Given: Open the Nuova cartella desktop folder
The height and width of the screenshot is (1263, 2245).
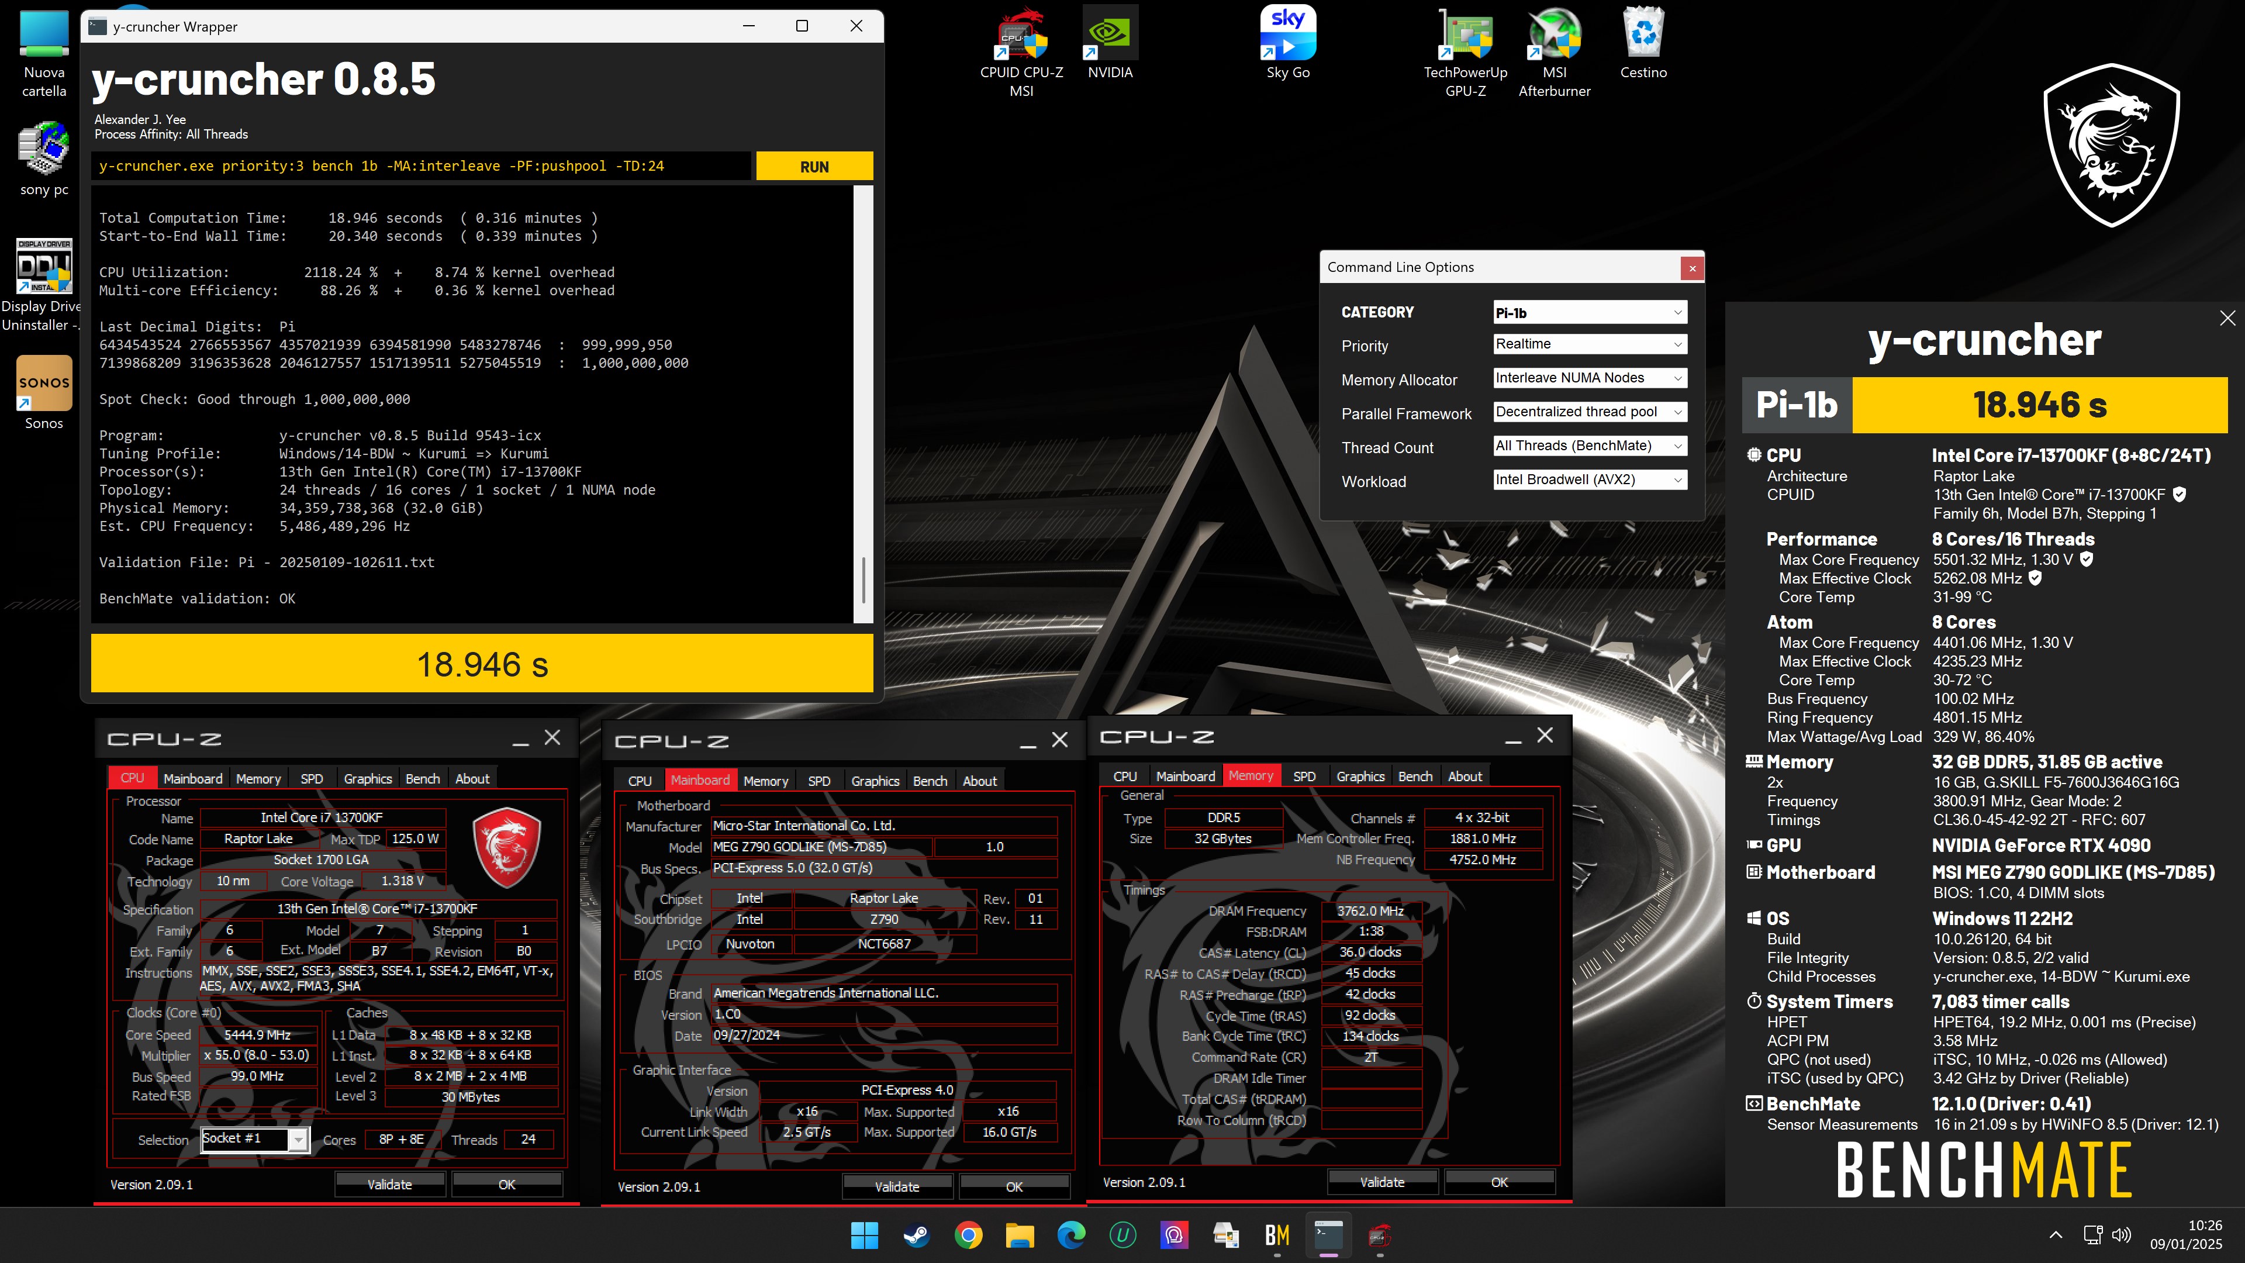Looking at the screenshot, I should tap(44, 54).
